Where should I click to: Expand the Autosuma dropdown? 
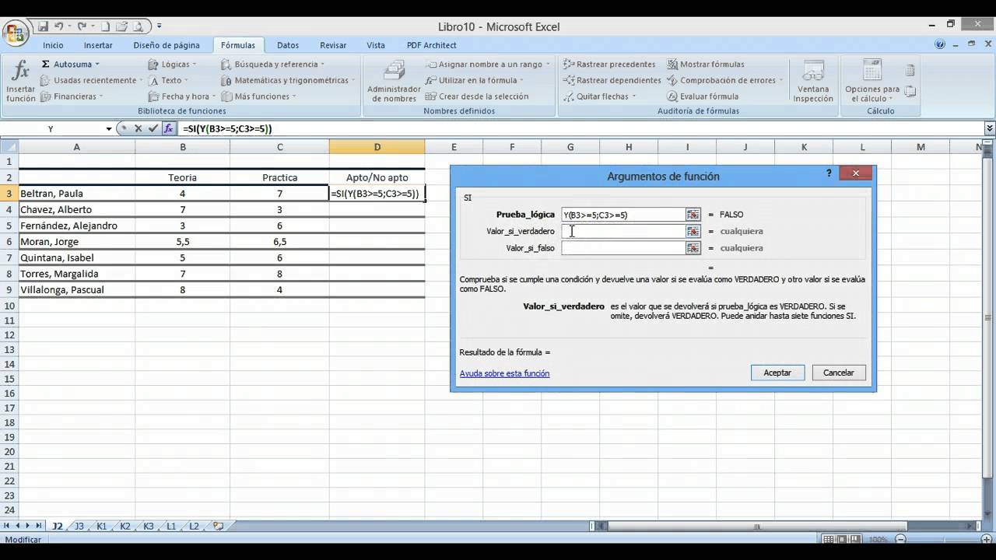pyautogui.click(x=96, y=65)
